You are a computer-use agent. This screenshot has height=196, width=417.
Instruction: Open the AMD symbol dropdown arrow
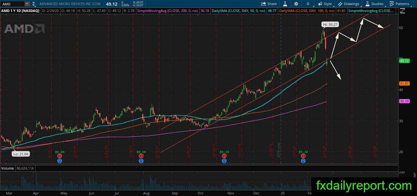[x=27, y=4]
